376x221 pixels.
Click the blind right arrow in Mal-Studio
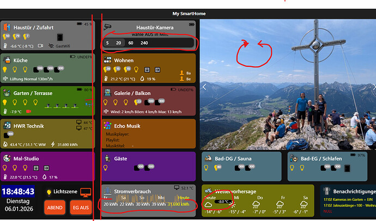pos(46,168)
